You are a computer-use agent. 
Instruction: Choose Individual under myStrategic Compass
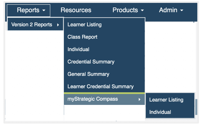coord(160,112)
